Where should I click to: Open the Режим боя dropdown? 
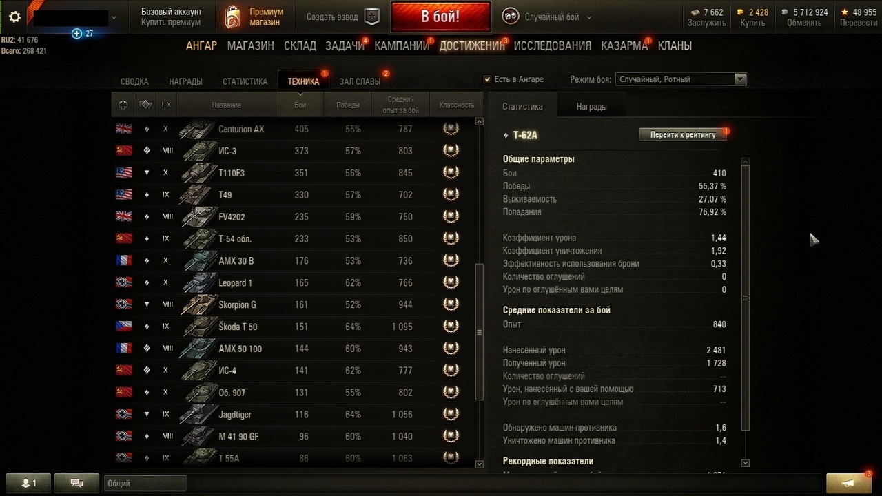click(x=680, y=79)
